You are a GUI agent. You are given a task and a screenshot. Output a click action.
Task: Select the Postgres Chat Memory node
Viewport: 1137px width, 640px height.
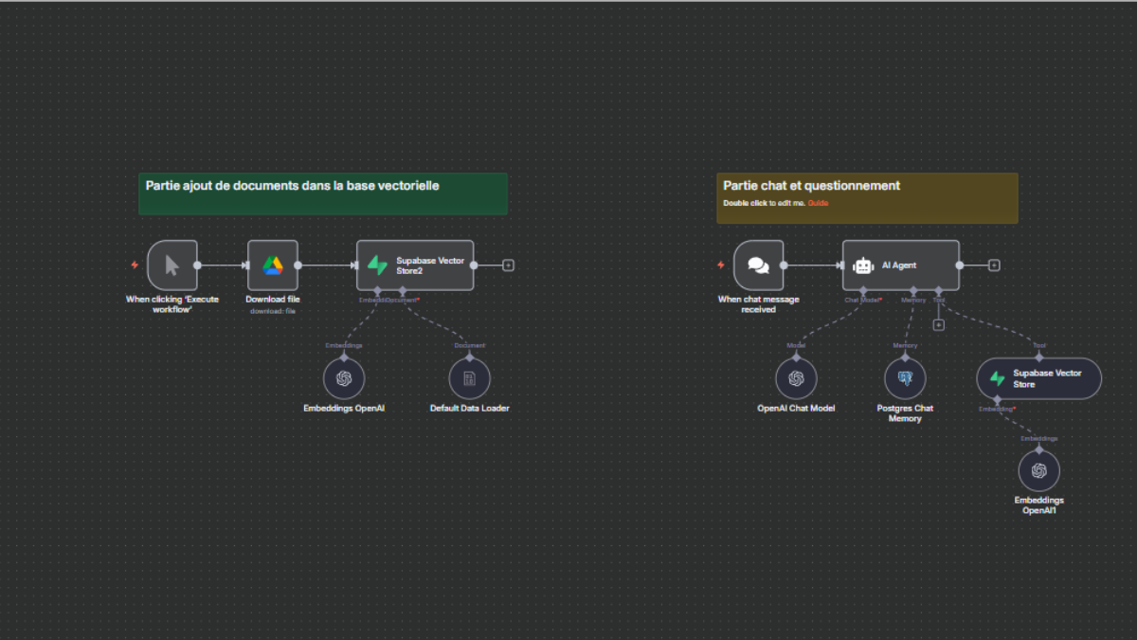[905, 378]
